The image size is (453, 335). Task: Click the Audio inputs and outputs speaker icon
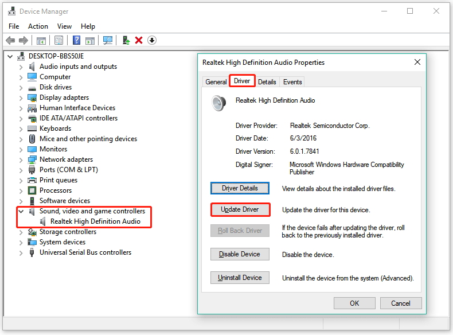click(32, 67)
